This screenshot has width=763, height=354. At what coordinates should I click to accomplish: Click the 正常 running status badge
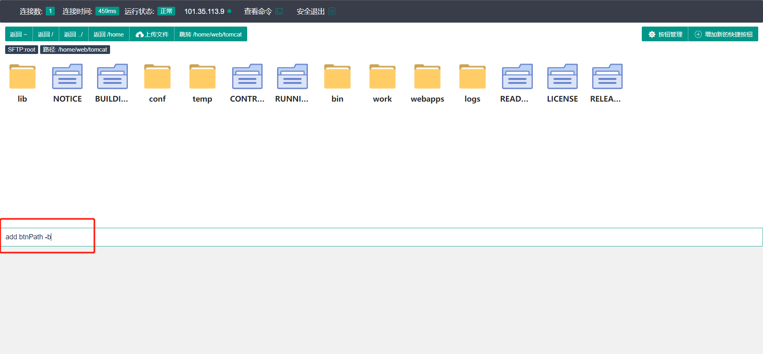(166, 11)
